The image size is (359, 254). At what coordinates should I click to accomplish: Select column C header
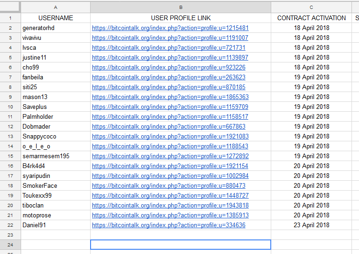[312, 8]
